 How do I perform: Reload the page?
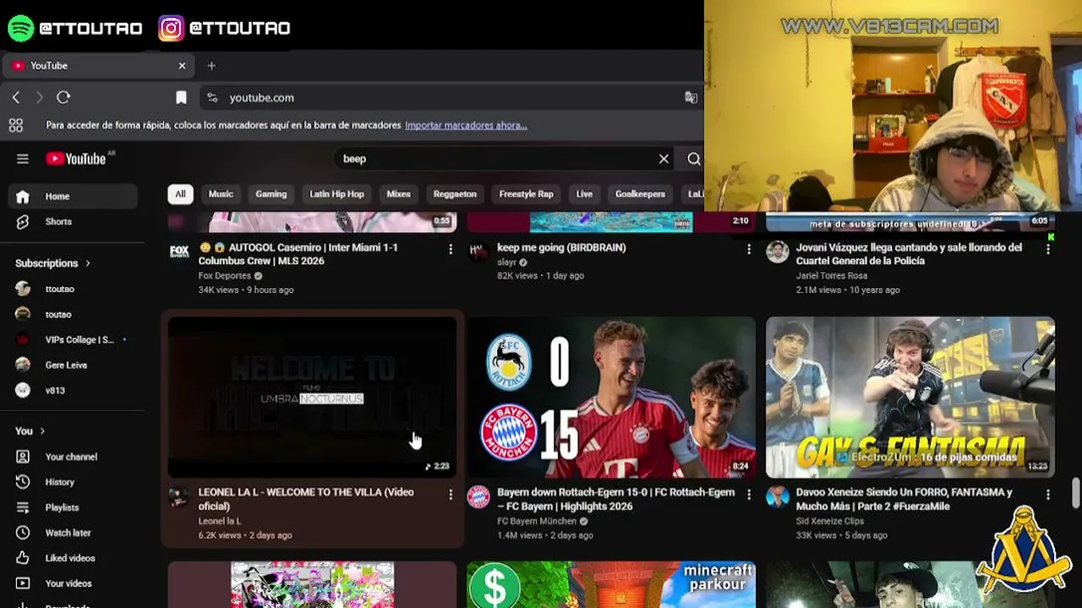pyautogui.click(x=63, y=98)
